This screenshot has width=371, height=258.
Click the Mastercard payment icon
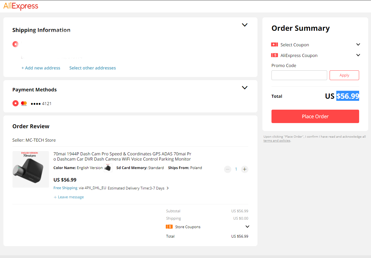click(24, 104)
